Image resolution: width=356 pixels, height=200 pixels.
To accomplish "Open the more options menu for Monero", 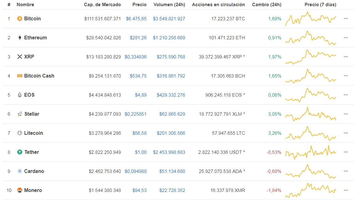I will click(x=346, y=190).
